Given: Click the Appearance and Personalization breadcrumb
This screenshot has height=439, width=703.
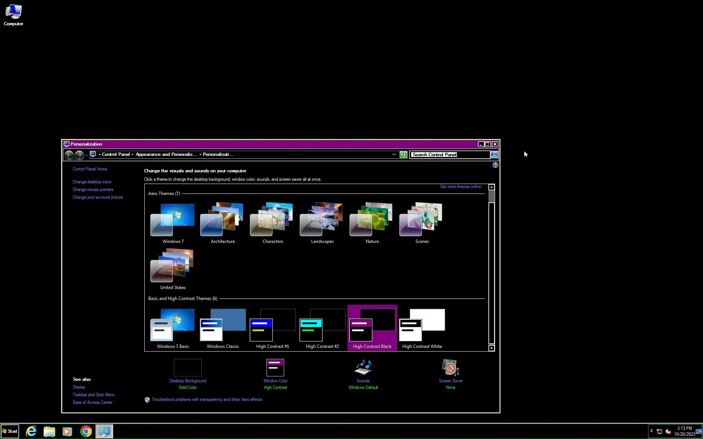Looking at the screenshot, I should [x=166, y=154].
